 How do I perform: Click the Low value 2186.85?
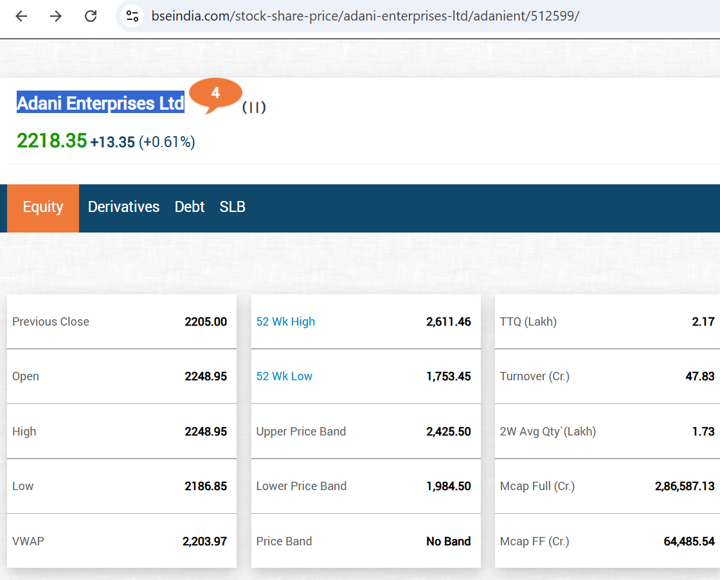(x=206, y=486)
